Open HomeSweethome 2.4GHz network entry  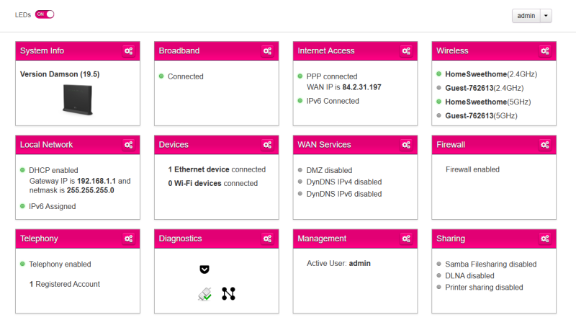point(491,74)
